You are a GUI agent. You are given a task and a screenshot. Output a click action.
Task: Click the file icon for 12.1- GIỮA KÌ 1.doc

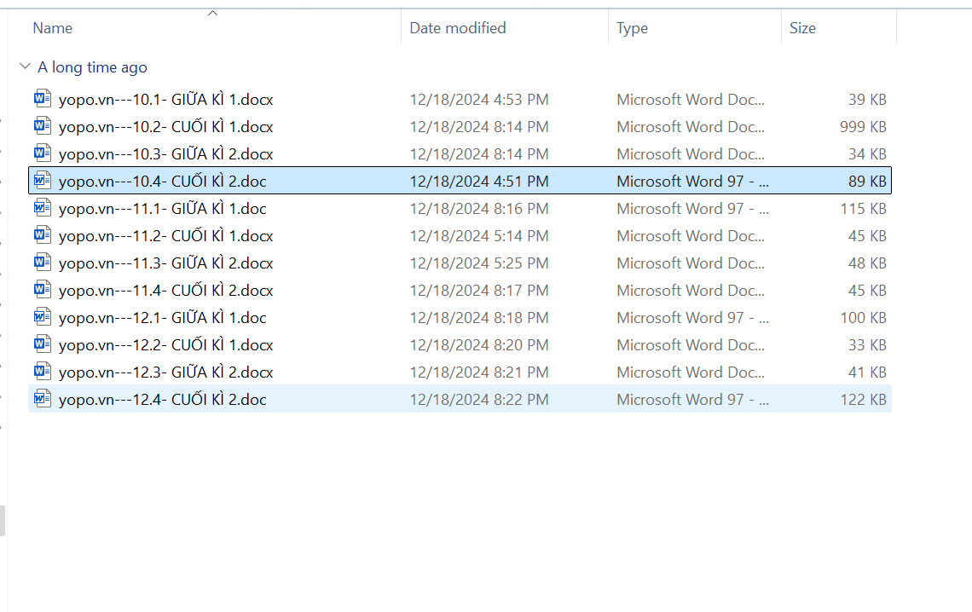pyautogui.click(x=43, y=317)
